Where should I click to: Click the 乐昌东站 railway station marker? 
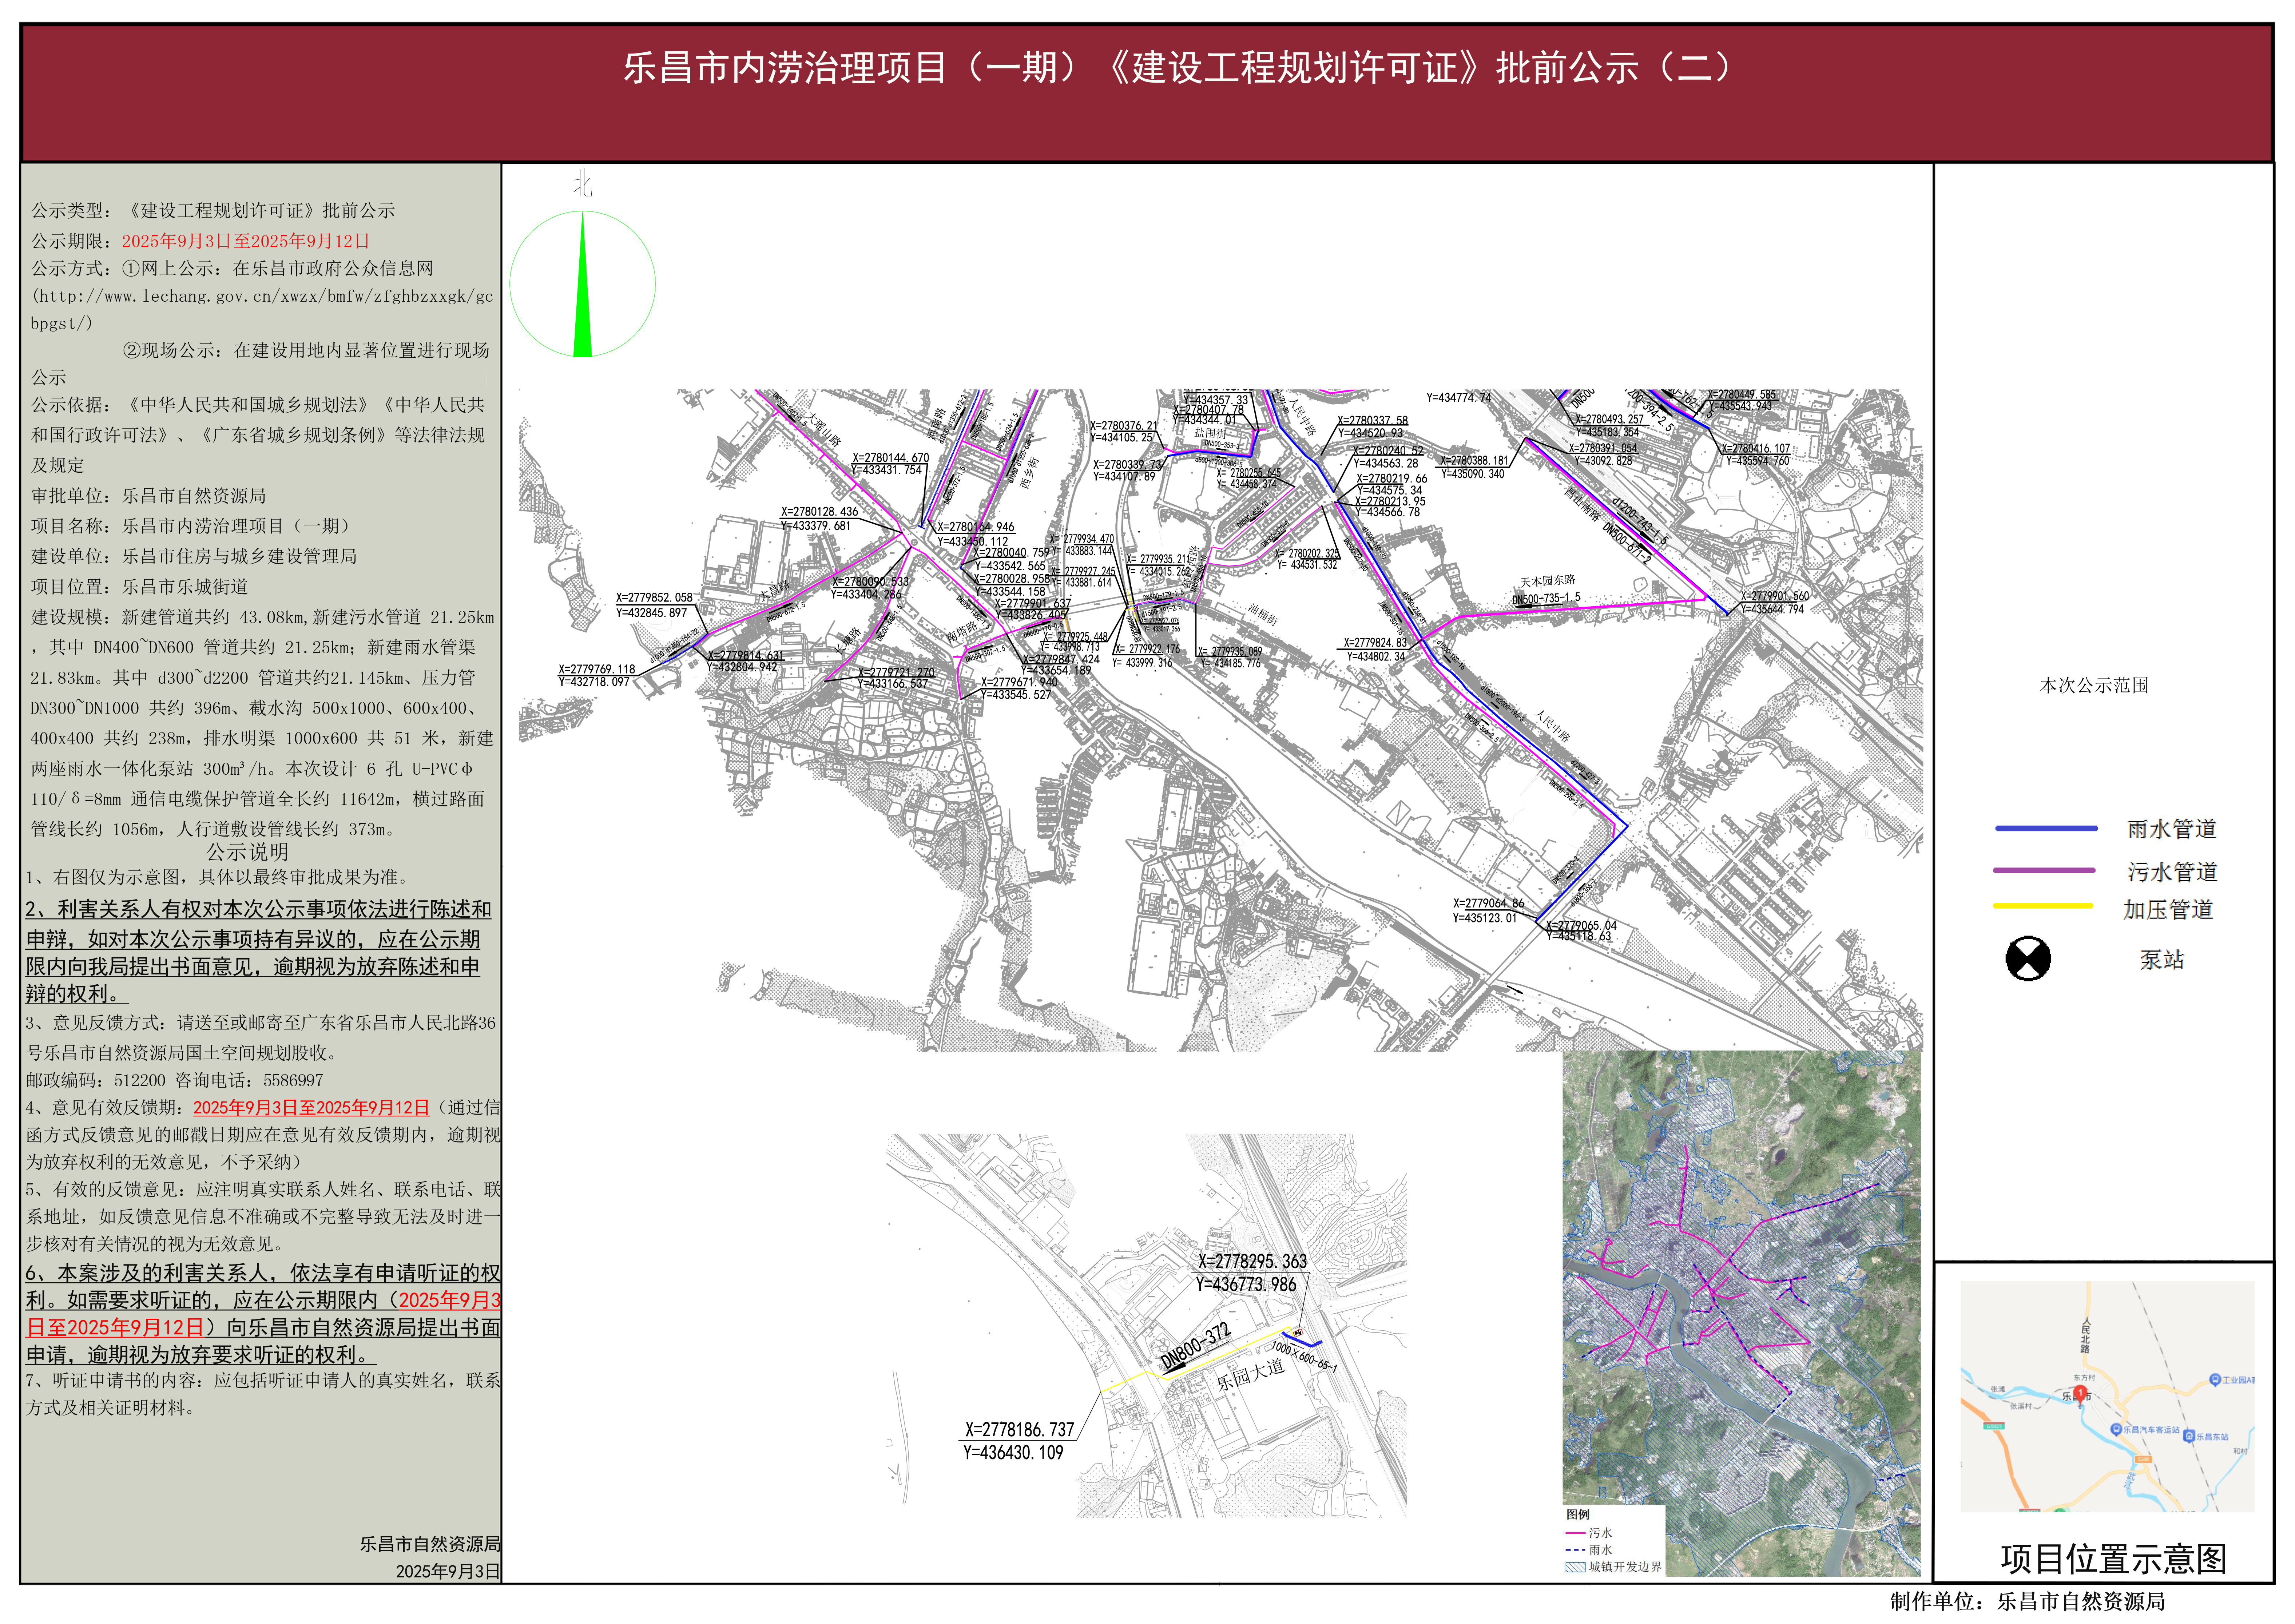2189,1436
